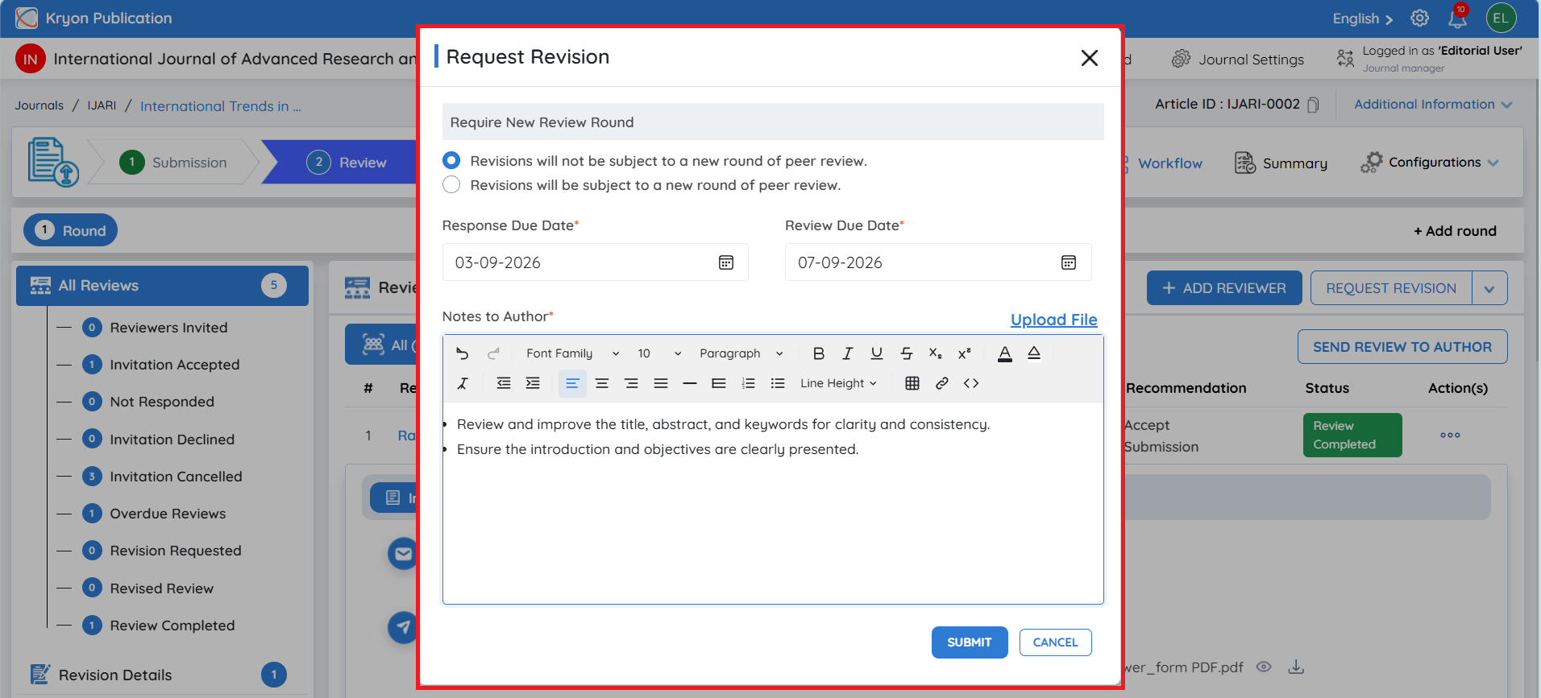Pick the text color swatch
Image resolution: width=1541 pixels, height=698 pixels.
(1005, 353)
